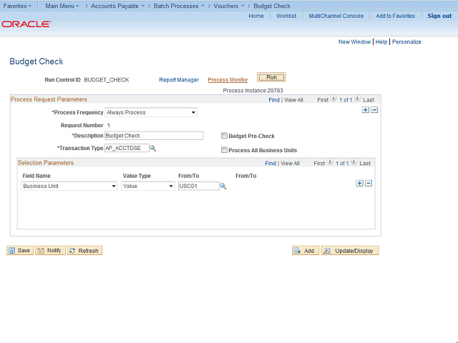The image size is (458, 343).
Task: Click Personalize link
Action: click(406, 42)
